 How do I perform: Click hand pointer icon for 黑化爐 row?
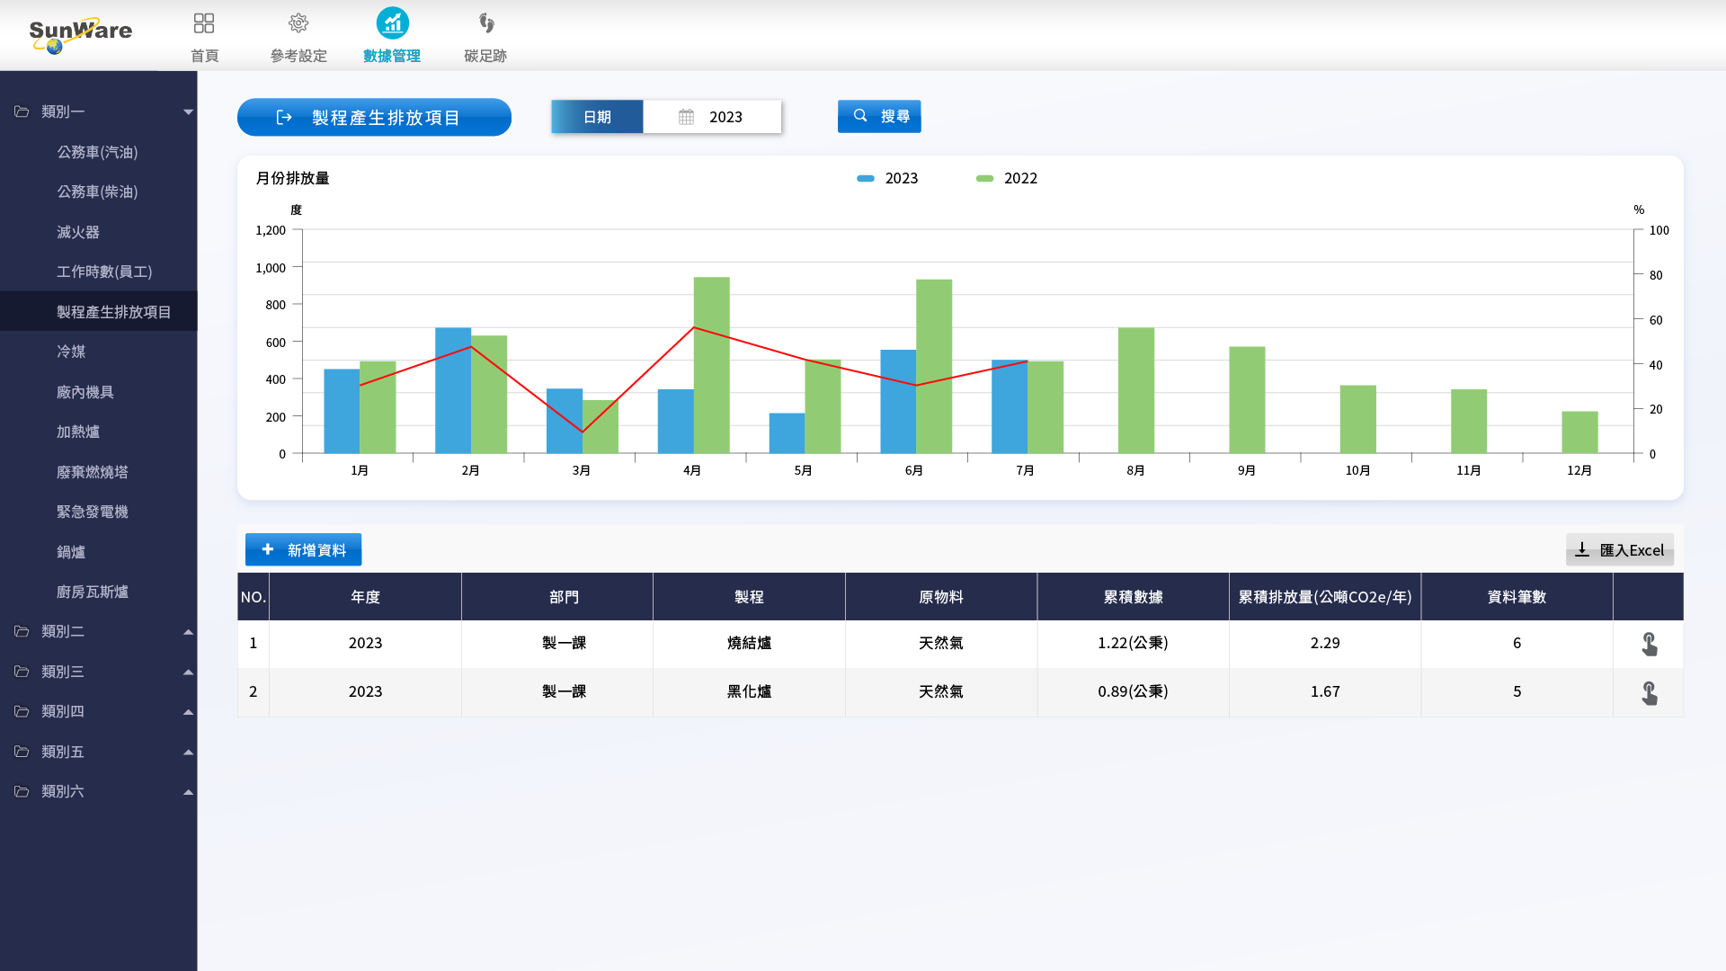(x=1649, y=692)
